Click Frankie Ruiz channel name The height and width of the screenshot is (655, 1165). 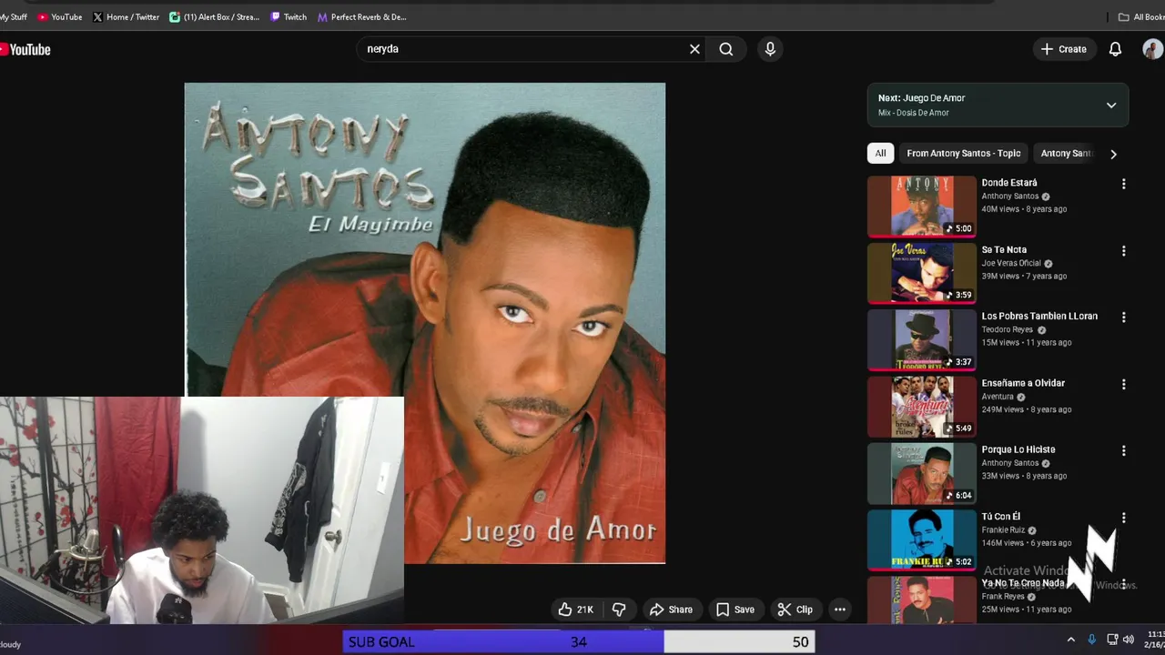1003,529
